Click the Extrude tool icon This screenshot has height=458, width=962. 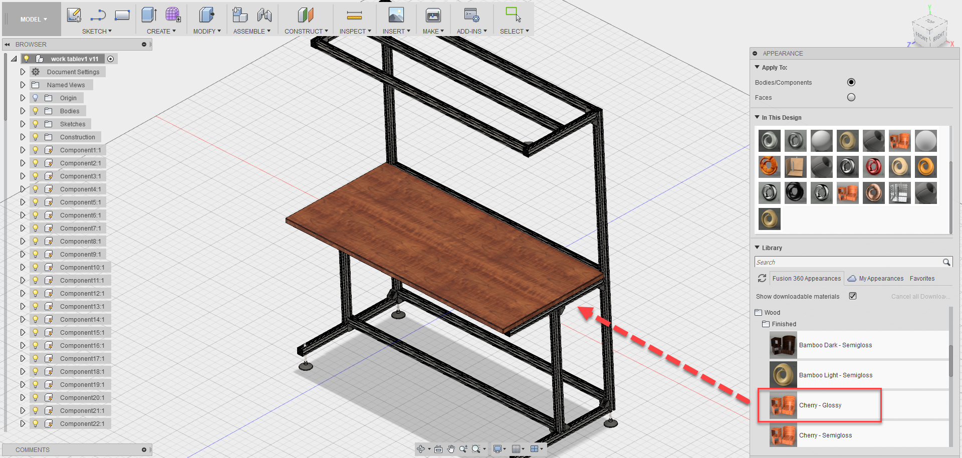pos(149,15)
